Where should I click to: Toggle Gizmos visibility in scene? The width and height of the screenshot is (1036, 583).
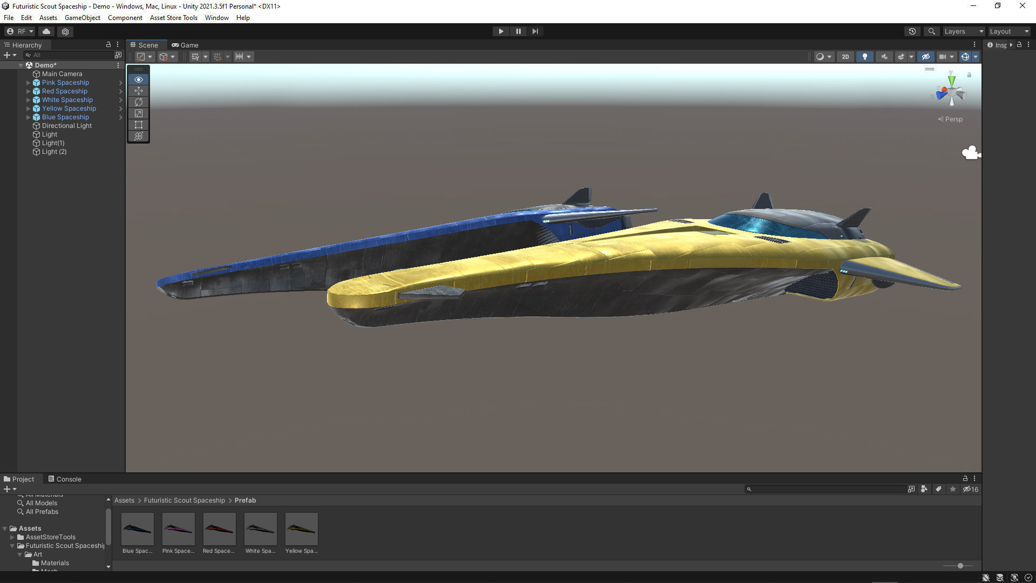click(965, 57)
